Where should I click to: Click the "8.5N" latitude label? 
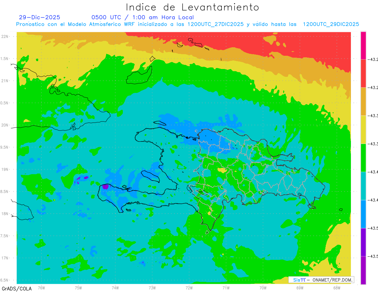tap(5, 192)
